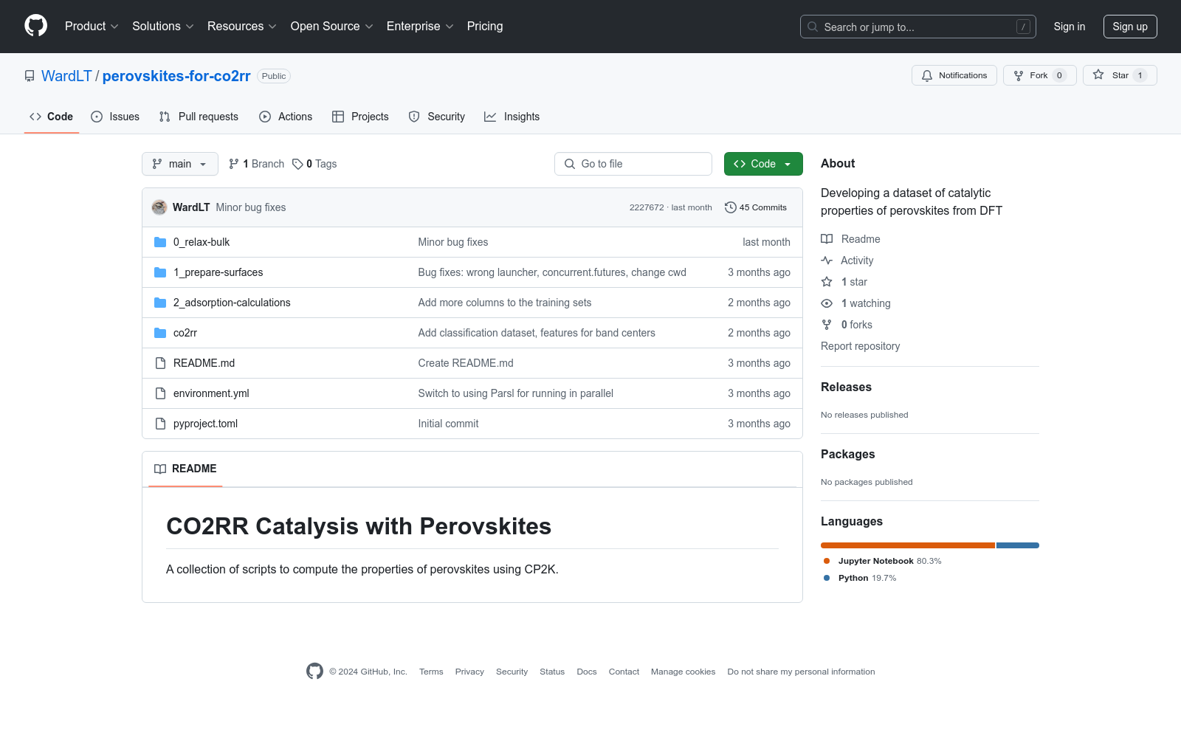Image resolution: width=1181 pixels, height=738 pixels.
Task: Open the Security tab
Action: [437, 117]
